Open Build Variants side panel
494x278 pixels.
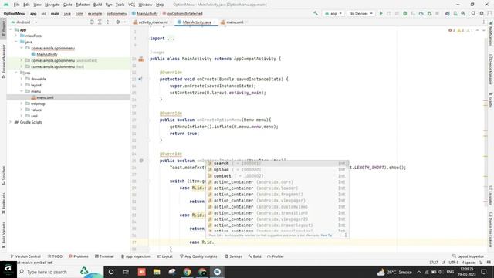3,235
